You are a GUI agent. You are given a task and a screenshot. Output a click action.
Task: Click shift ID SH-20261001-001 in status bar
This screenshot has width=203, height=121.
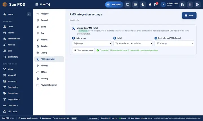[x=63, y=118]
